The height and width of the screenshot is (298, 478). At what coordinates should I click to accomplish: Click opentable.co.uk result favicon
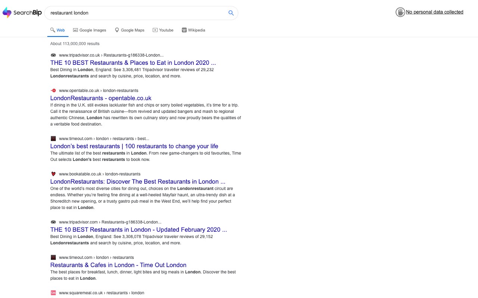click(x=53, y=91)
